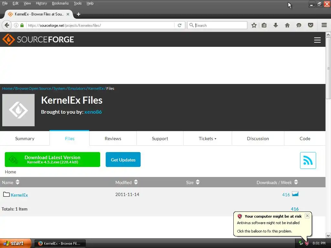Select the Files tab
331x248 pixels.
(x=69, y=138)
